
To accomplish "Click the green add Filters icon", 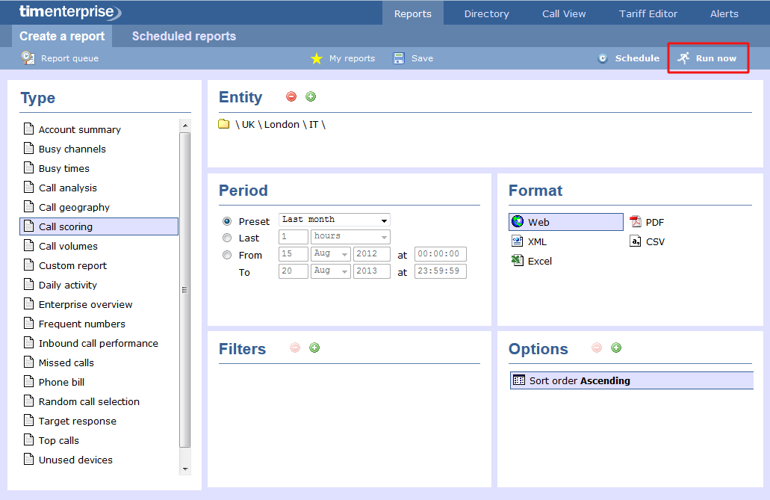I will point(314,348).
